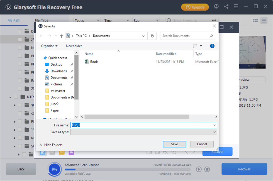The width and height of the screenshot is (273, 181).
Task: Expand the Save as type dropdown
Action: click(x=214, y=132)
